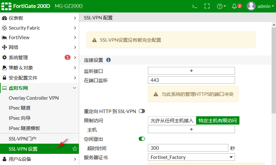Toggle 重定向 HTTP 到 SSL-VPN switch
This screenshot has width=276, height=165.
tap(142, 111)
